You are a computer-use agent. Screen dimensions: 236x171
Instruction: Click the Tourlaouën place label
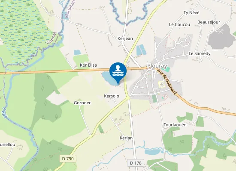tap(175, 125)
